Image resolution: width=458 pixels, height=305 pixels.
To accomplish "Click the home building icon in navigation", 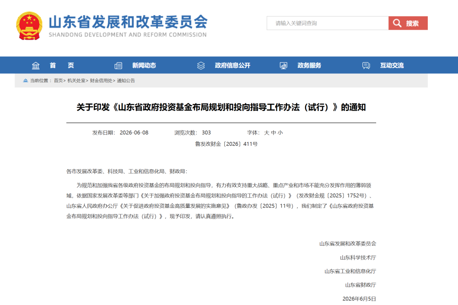I will point(36,65).
